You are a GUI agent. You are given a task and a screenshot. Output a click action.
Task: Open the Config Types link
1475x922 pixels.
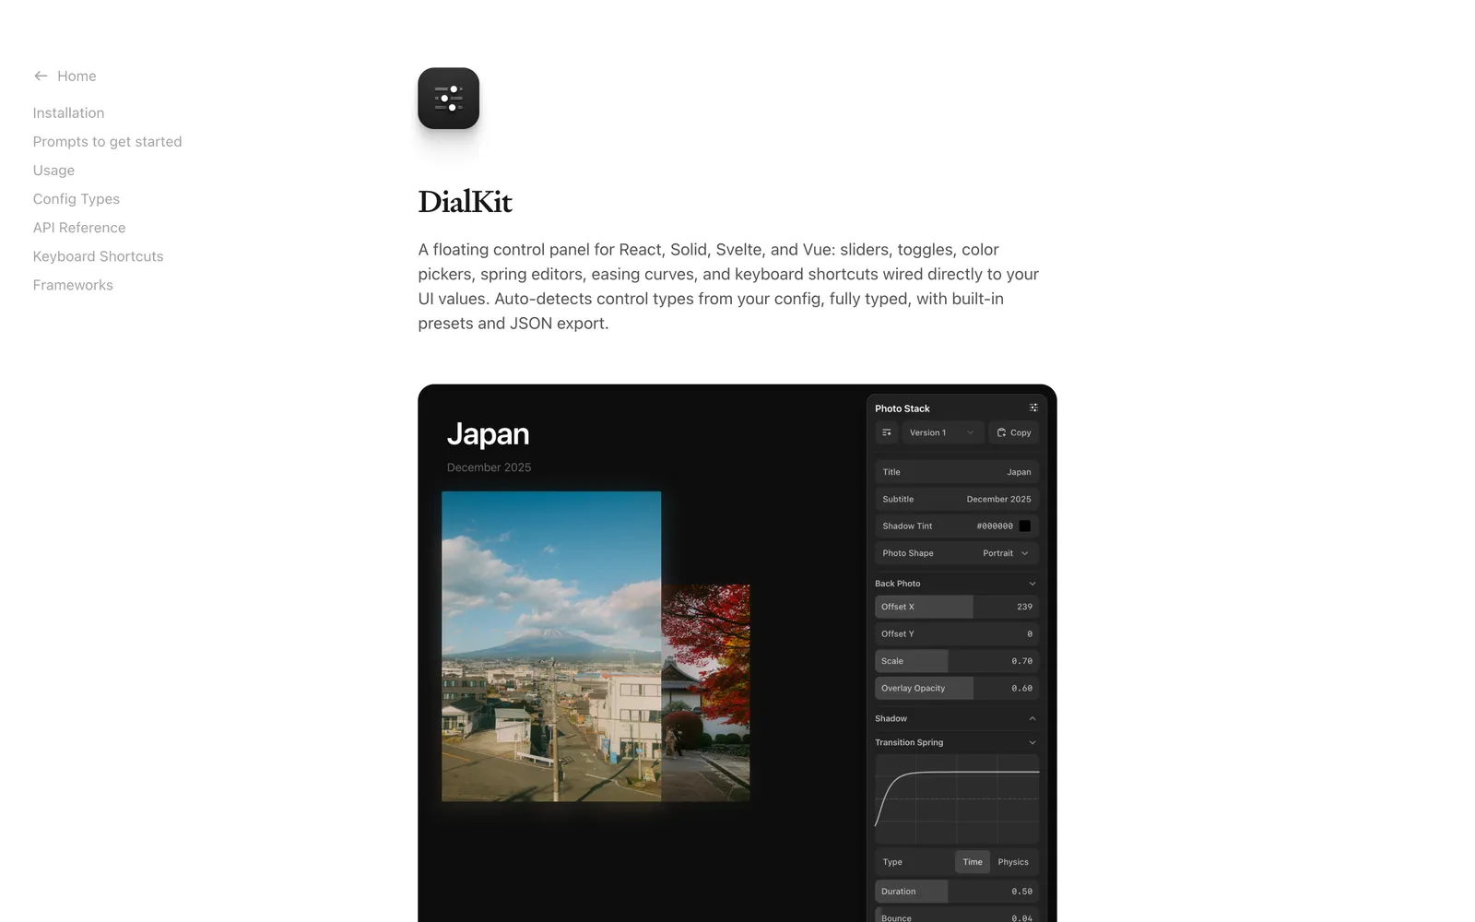[x=77, y=198]
